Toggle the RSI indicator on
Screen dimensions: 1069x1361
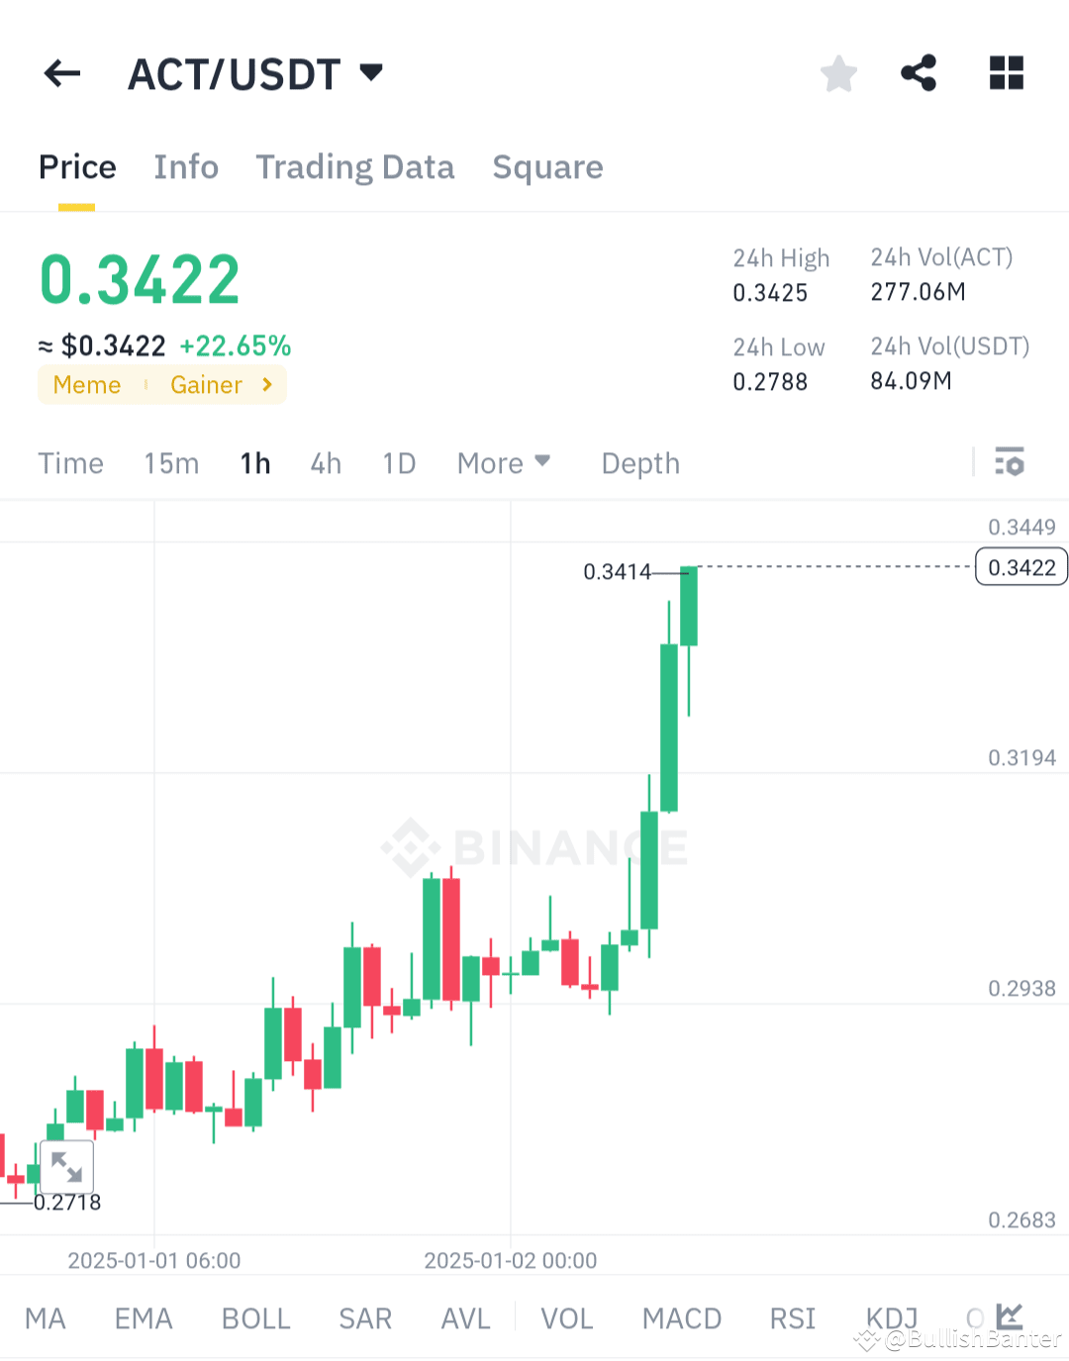coord(792,1317)
